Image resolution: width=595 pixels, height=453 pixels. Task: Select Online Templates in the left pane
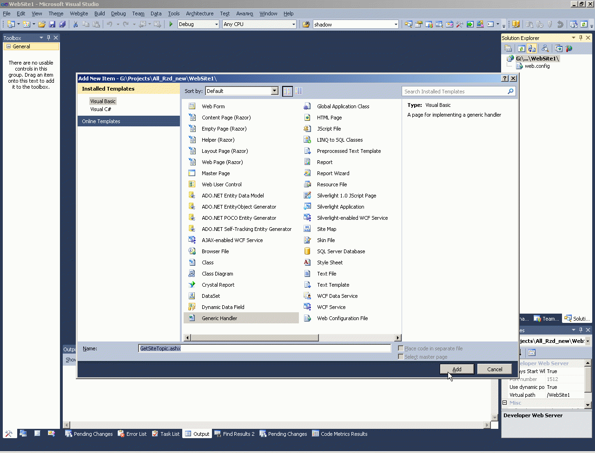pos(129,121)
